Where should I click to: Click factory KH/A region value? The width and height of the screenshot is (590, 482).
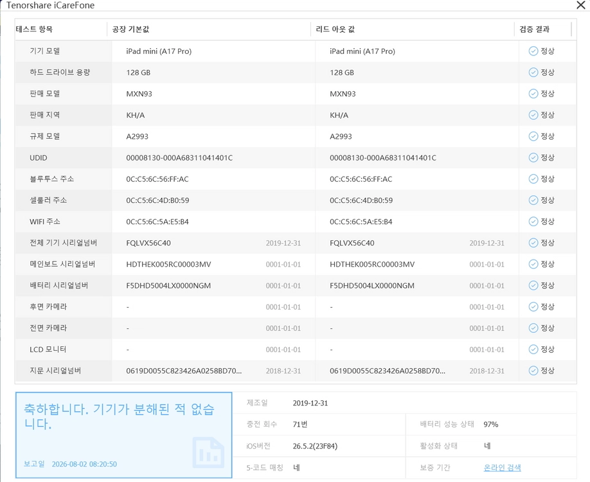pos(136,115)
